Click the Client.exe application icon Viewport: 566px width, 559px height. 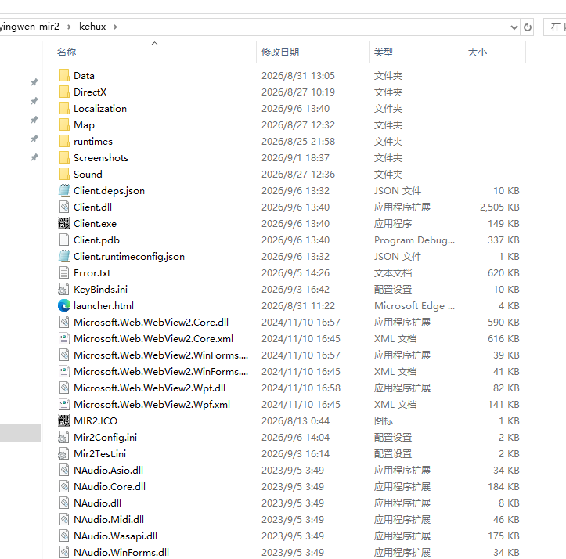click(64, 224)
